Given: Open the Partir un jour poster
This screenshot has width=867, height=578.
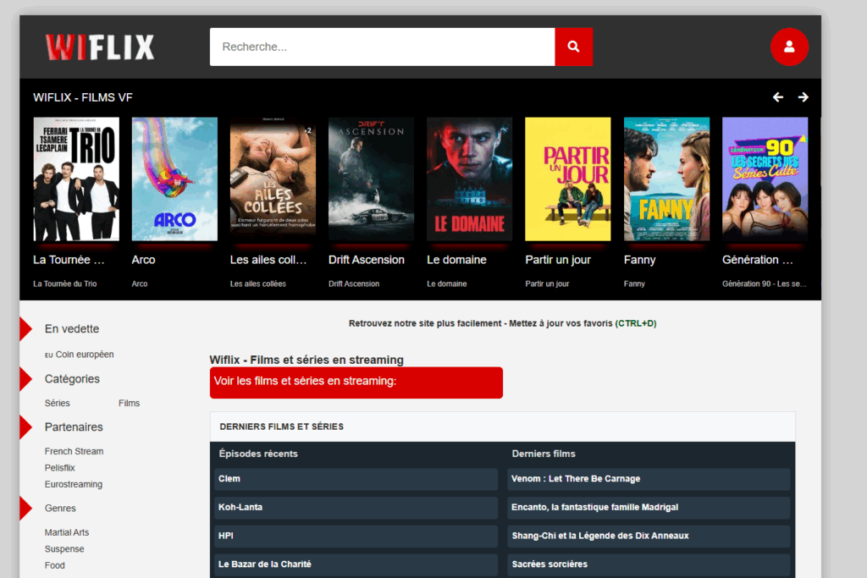Looking at the screenshot, I should [568, 179].
